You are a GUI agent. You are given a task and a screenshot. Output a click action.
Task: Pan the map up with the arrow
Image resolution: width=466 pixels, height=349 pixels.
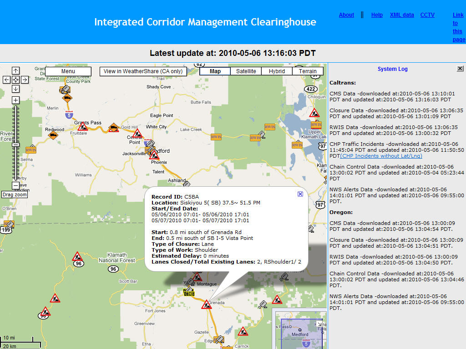(x=15, y=70)
